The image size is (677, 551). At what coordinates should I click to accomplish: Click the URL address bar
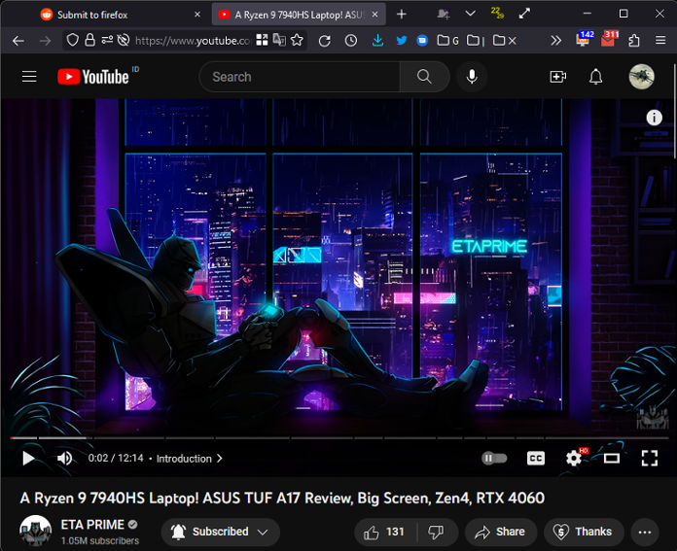(x=193, y=41)
